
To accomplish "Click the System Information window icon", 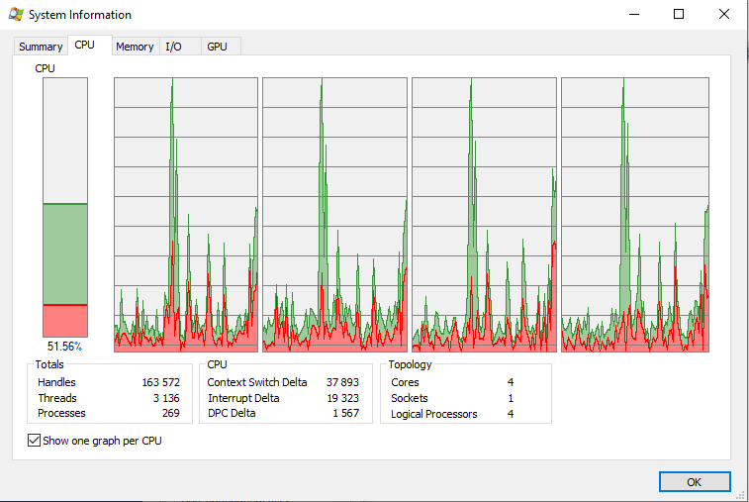I will click(16, 14).
